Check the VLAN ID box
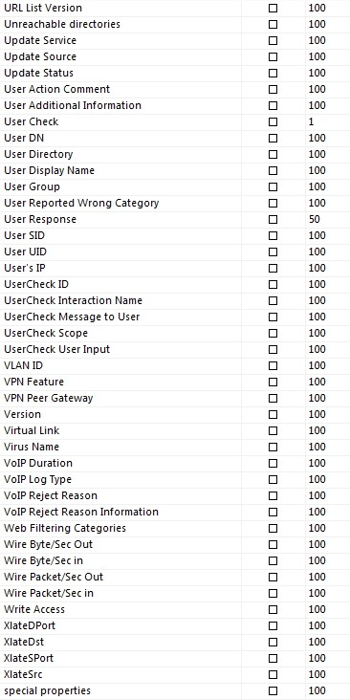This screenshot has width=350, height=700. click(273, 365)
